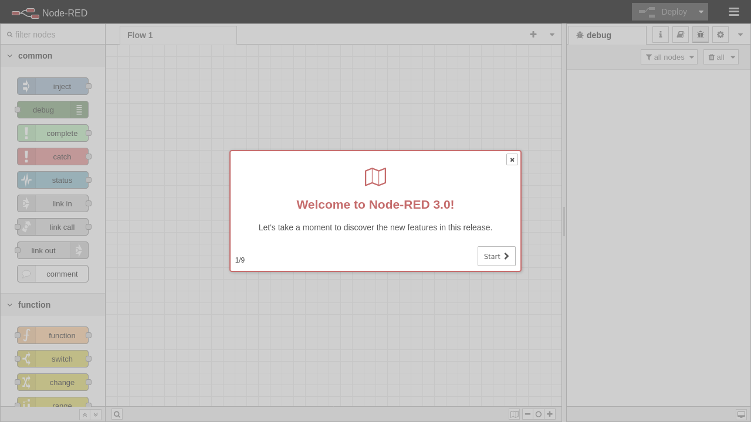Select the inject node in palette
Screen dimensions: 751x422
[53, 86]
